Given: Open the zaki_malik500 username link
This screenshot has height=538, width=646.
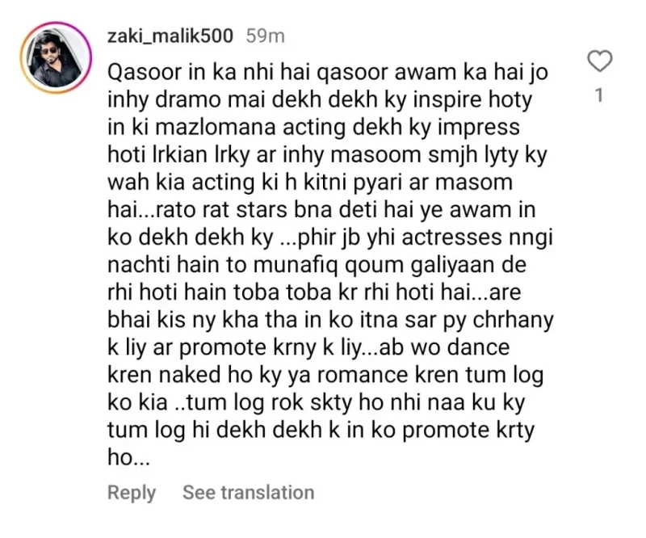Looking at the screenshot, I should tap(170, 36).
